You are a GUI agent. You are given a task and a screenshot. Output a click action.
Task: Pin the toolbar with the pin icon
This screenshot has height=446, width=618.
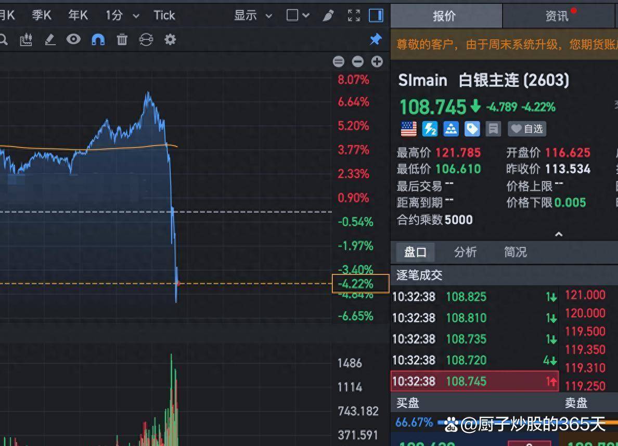pyautogui.click(x=376, y=40)
